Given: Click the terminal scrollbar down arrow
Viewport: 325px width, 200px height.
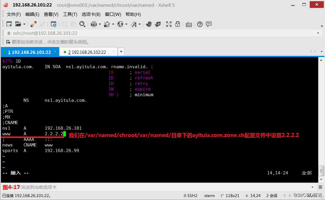Looking at the screenshot, I should tap(321, 179).
